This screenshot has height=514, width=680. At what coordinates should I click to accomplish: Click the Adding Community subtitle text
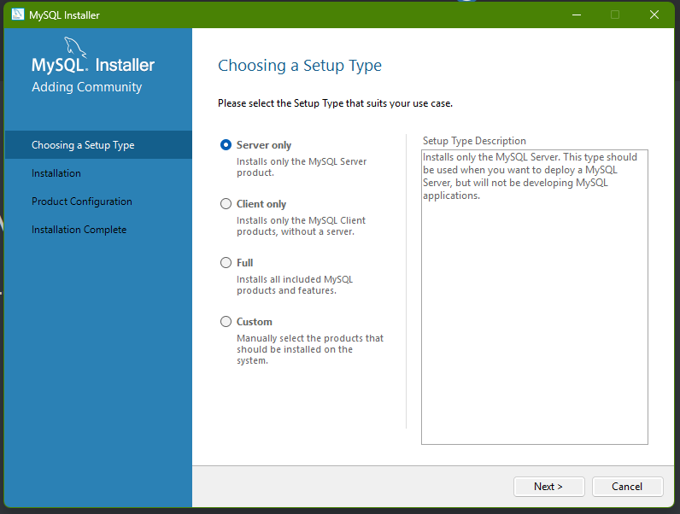(86, 87)
